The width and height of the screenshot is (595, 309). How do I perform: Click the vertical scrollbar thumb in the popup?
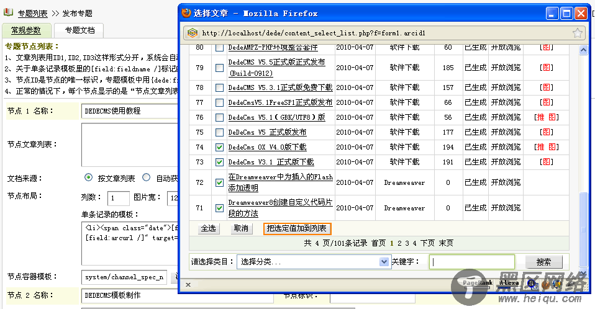click(x=584, y=230)
